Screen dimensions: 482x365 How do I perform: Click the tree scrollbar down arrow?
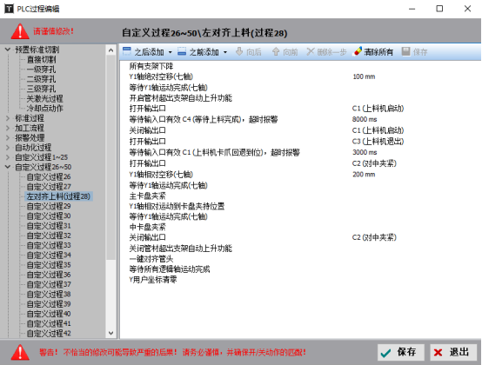(x=111, y=333)
